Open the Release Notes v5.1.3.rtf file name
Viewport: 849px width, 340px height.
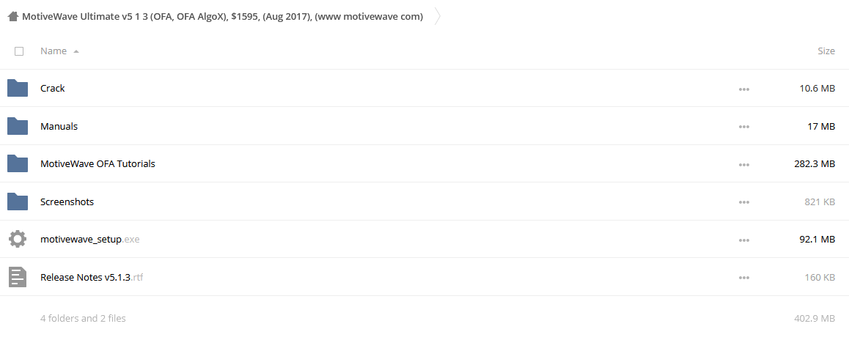[x=92, y=277]
